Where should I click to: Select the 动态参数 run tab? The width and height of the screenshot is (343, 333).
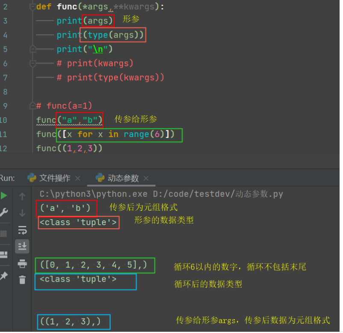(x=123, y=178)
